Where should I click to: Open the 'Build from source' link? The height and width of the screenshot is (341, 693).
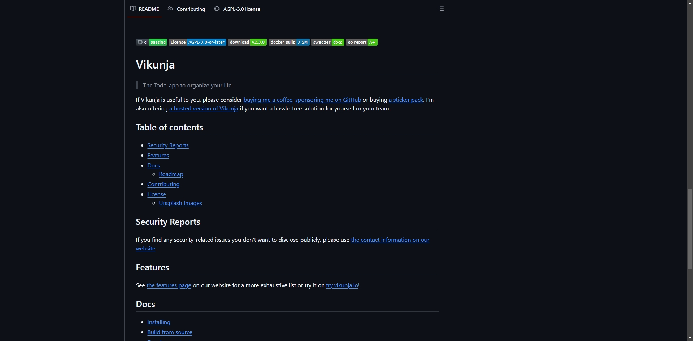[x=170, y=332]
